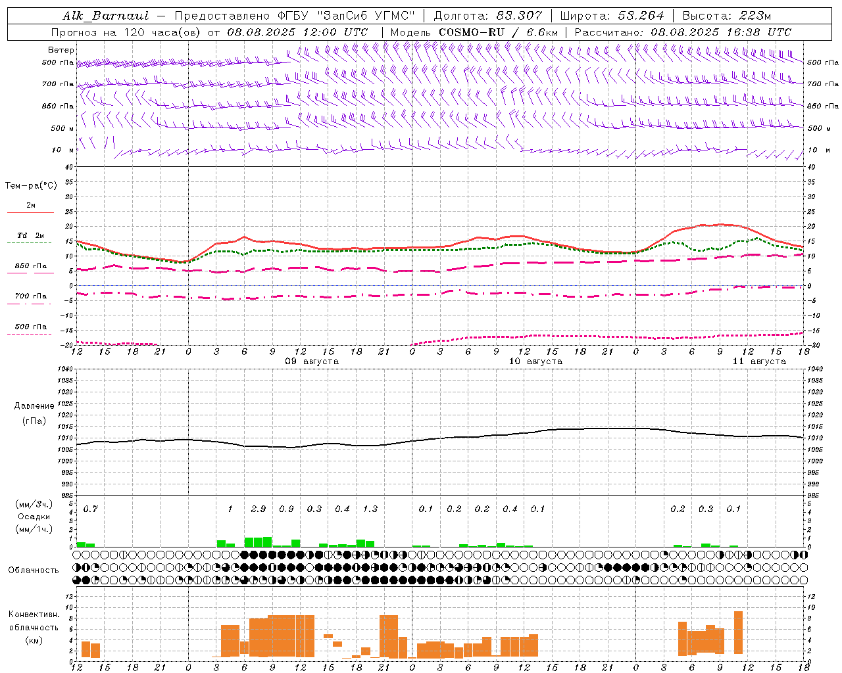The width and height of the screenshot is (842, 673).
Task: Click the Широта: 53.264 value
Action: pyautogui.click(x=612, y=16)
